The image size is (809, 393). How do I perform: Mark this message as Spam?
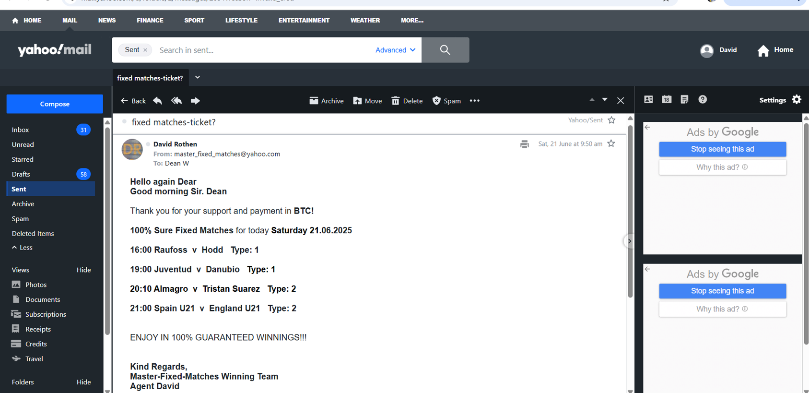[x=446, y=101]
